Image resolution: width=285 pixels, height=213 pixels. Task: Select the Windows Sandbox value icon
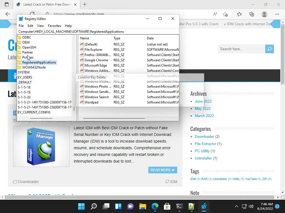pyautogui.click(x=82, y=92)
